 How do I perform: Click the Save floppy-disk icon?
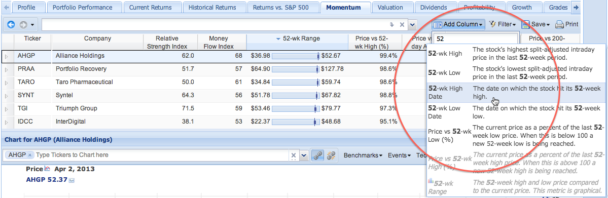(x=526, y=24)
